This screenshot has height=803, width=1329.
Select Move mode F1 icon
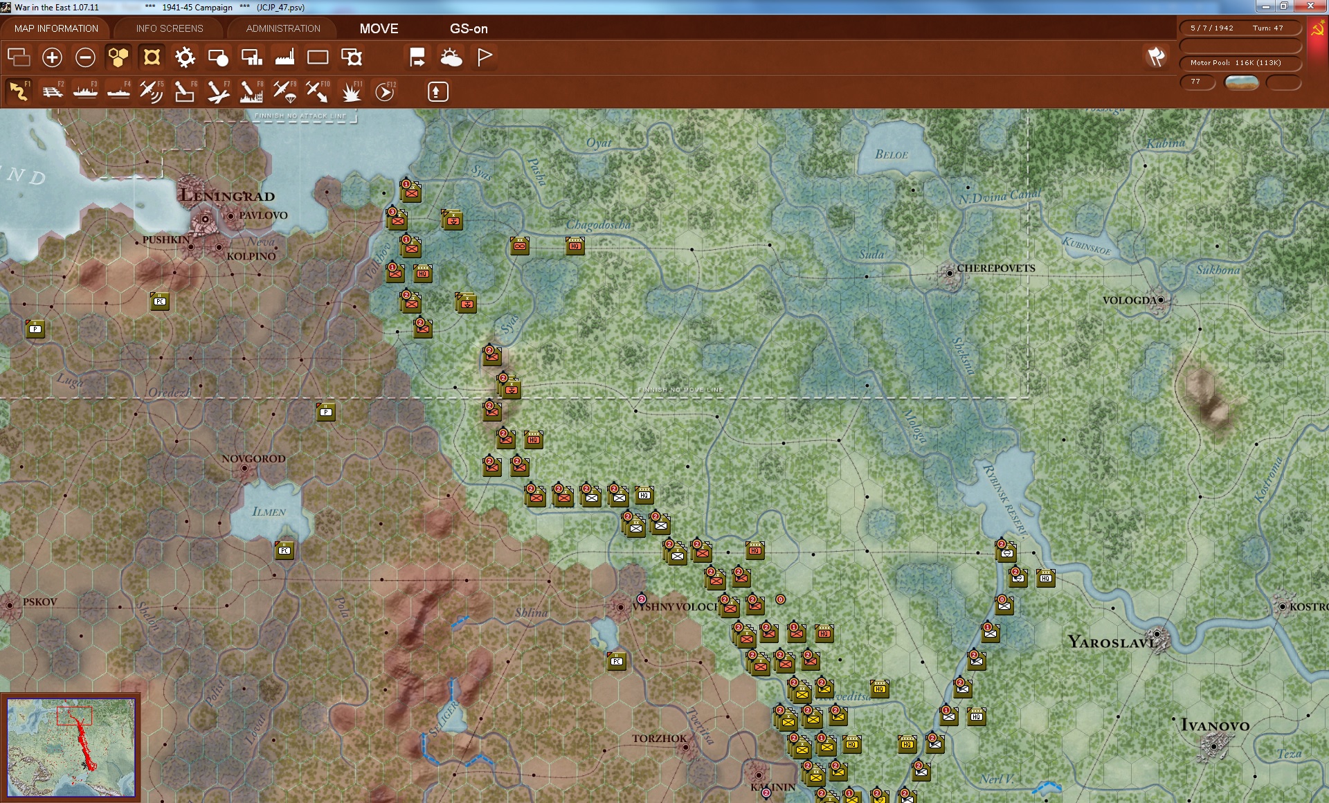tap(19, 91)
